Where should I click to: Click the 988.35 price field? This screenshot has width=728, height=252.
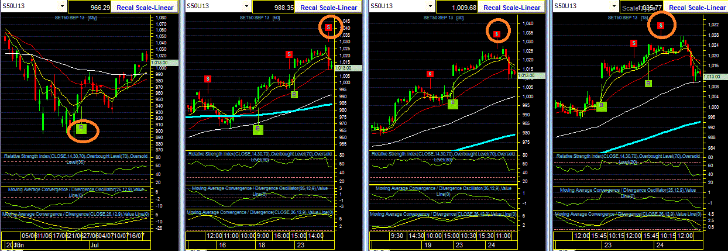coord(273,6)
